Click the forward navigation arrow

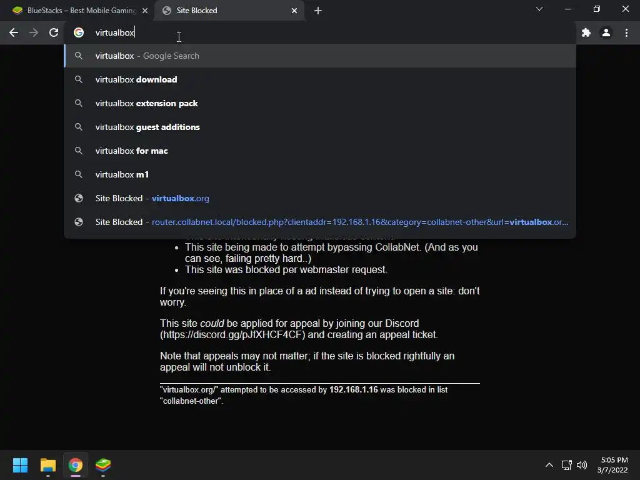click(34, 32)
